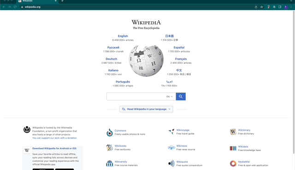The image size is (295, 170).
Task: Open the browser profile avatar
Action: coord(286,7)
